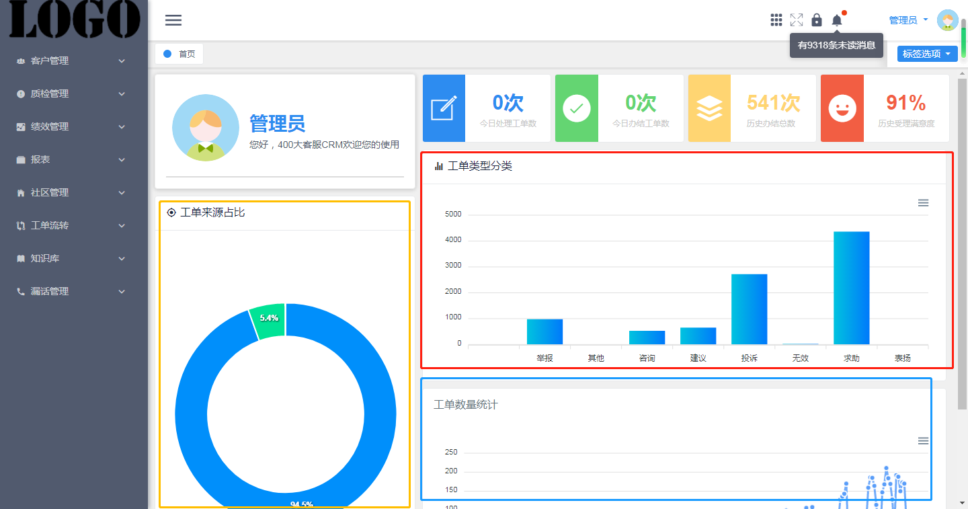Click the 社区管理 home icon
968x509 pixels.
(21, 192)
